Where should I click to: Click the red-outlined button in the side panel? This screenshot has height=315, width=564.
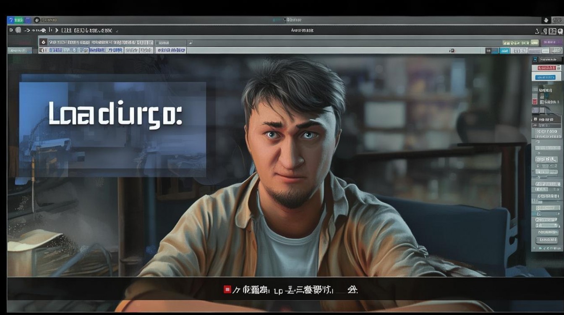(x=546, y=68)
